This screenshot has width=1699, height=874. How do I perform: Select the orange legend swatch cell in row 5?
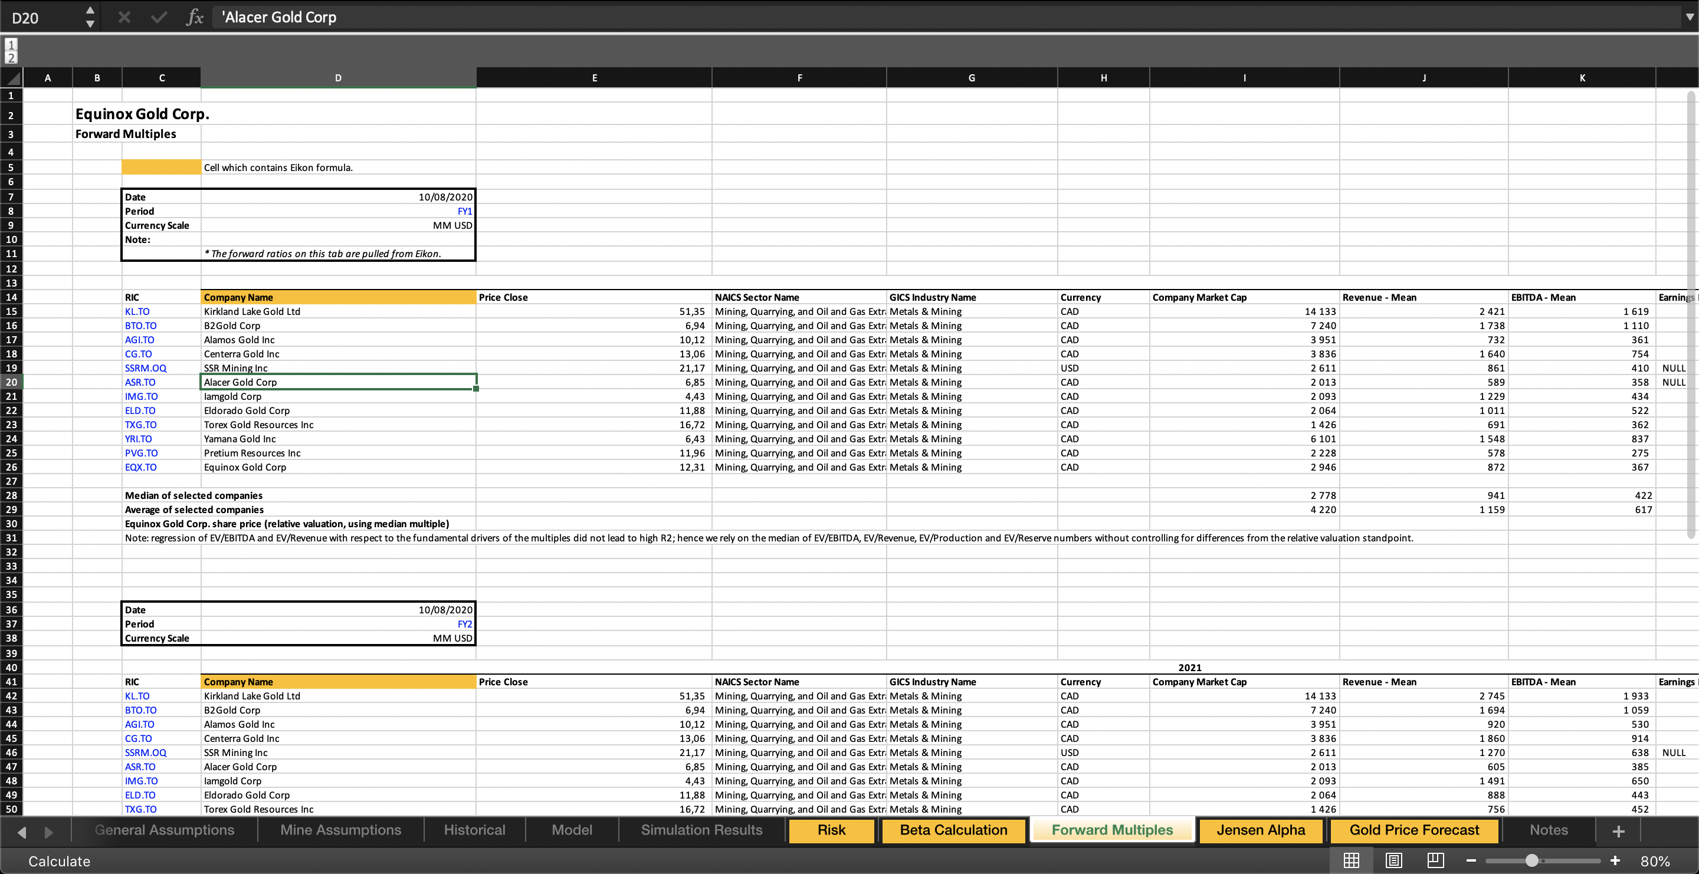[161, 167]
